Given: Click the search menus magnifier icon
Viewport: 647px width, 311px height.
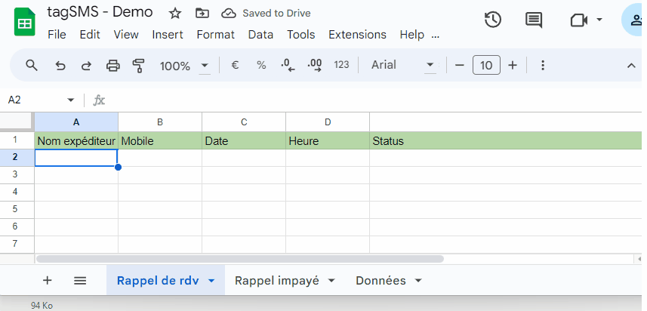Looking at the screenshot, I should [x=32, y=66].
